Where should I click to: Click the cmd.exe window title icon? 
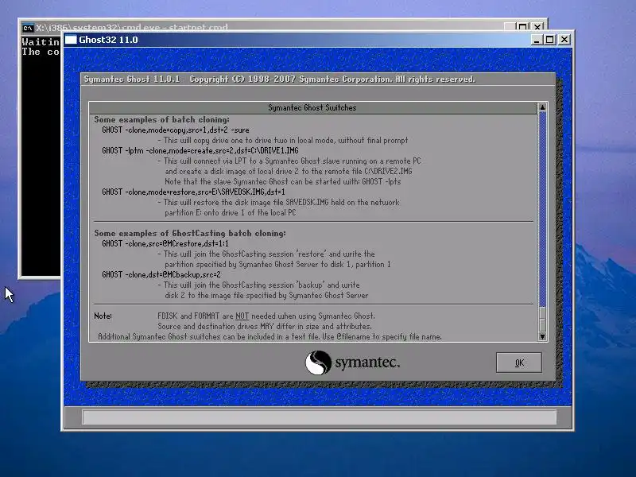click(28, 28)
